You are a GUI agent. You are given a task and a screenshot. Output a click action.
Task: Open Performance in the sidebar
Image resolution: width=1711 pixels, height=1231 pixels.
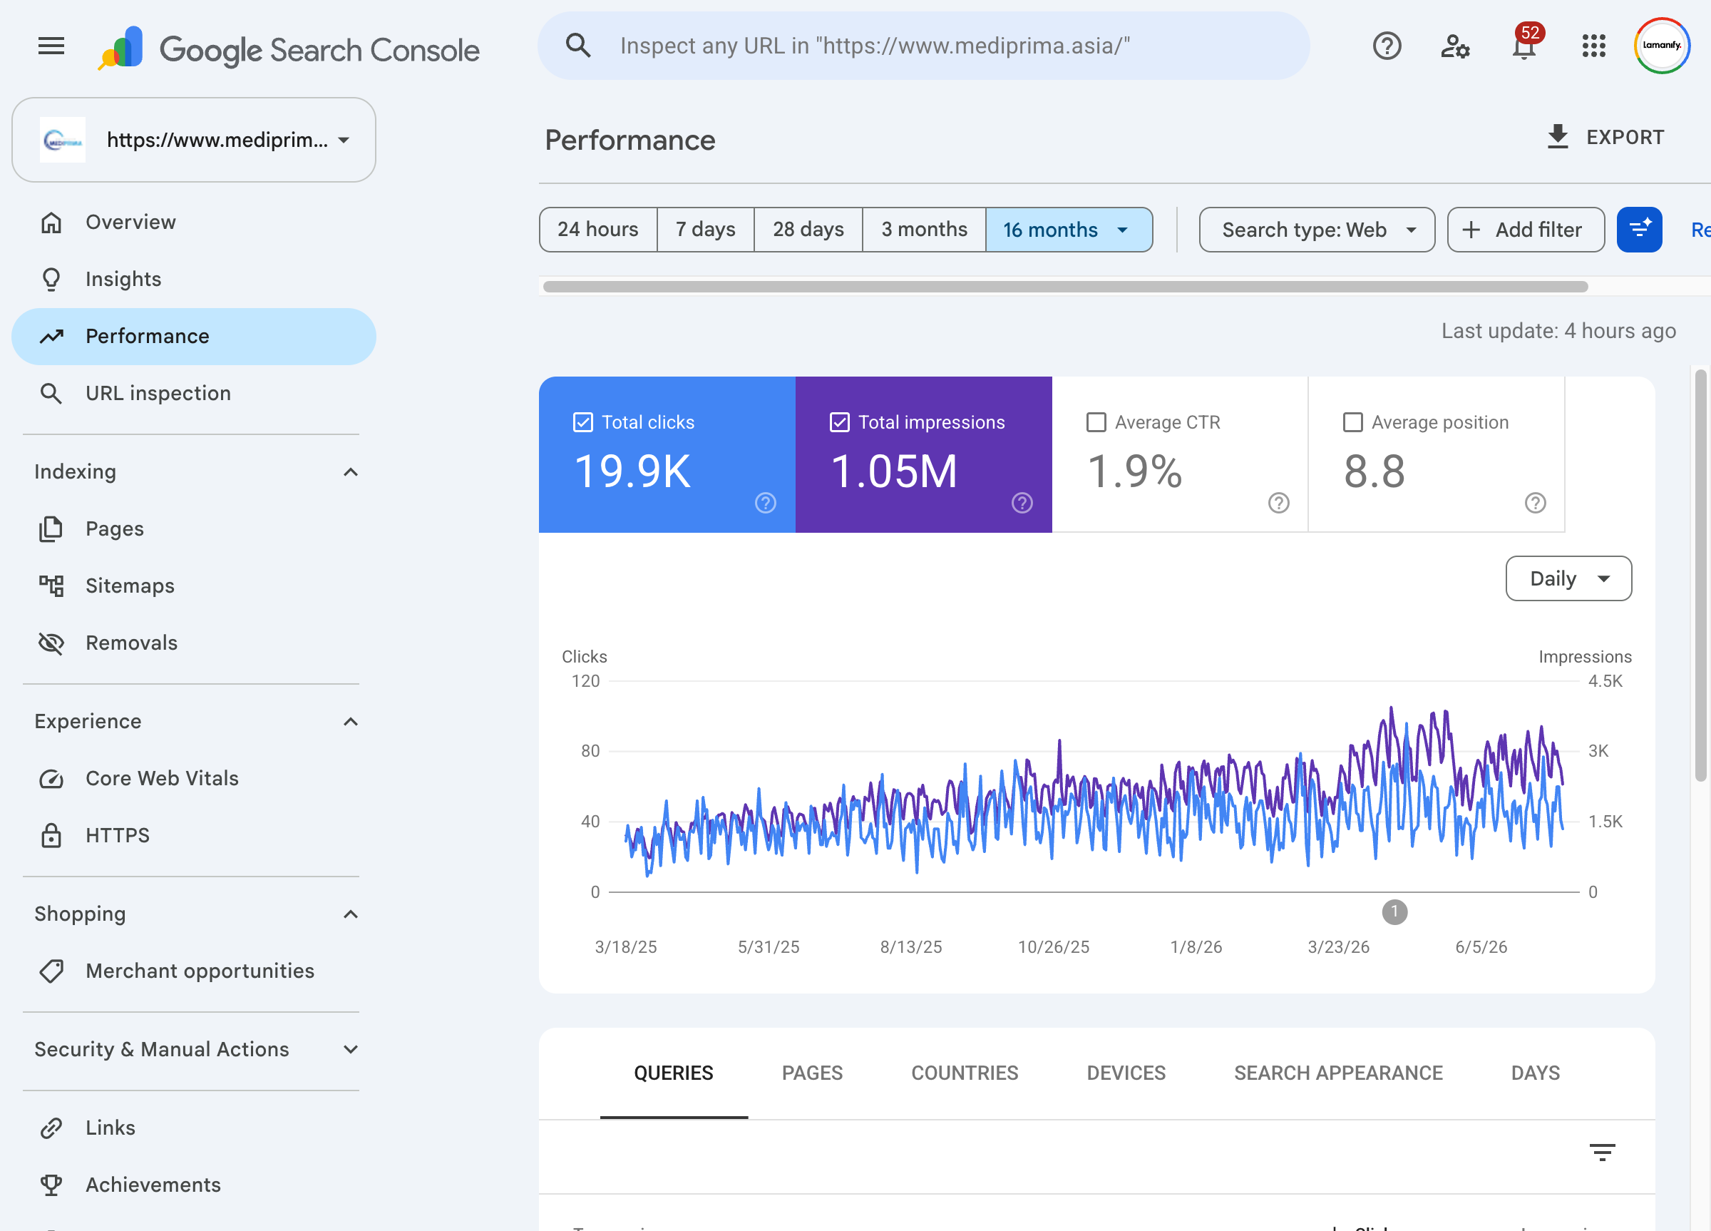[194, 337]
